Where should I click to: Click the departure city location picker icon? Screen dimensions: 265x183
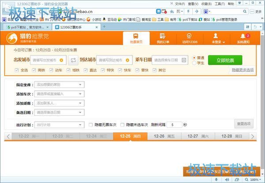point(61,60)
